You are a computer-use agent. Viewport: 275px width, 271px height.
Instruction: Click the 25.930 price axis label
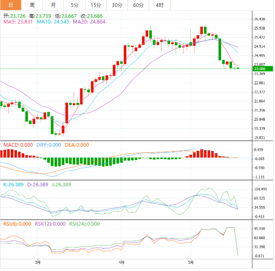click(260, 28)
